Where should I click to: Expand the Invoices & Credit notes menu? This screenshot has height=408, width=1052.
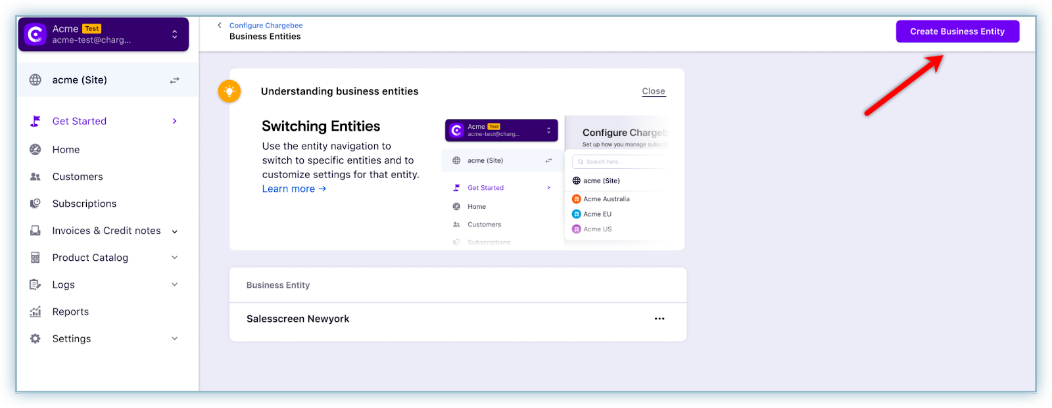coord(175,231)
